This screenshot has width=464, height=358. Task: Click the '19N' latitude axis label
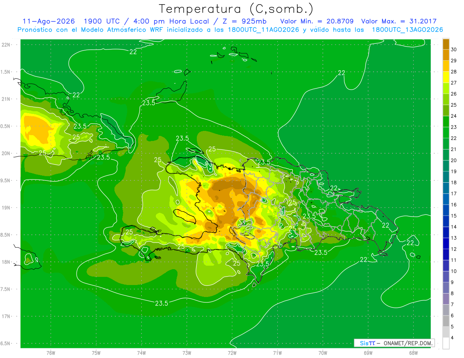tap(7, 208)
